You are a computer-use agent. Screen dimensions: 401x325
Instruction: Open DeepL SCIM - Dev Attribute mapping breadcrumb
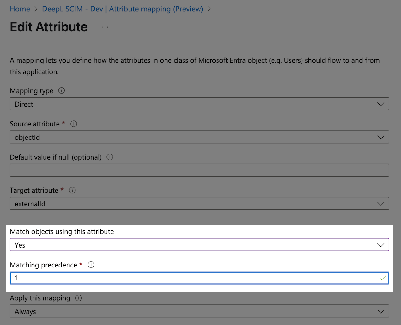point(123,9)
